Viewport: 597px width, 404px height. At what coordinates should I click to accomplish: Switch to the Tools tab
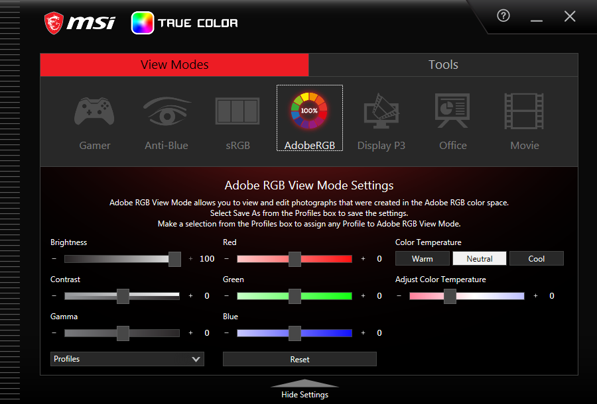443,65
